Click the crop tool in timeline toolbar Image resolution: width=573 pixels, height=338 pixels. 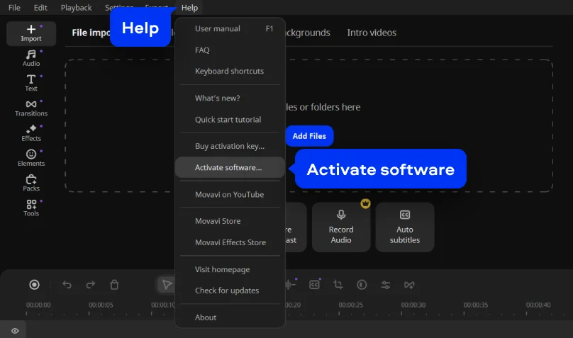click(x=338, y=284)
